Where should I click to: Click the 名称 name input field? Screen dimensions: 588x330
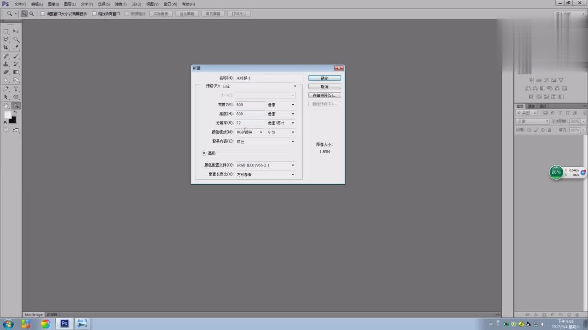[269, 78]
